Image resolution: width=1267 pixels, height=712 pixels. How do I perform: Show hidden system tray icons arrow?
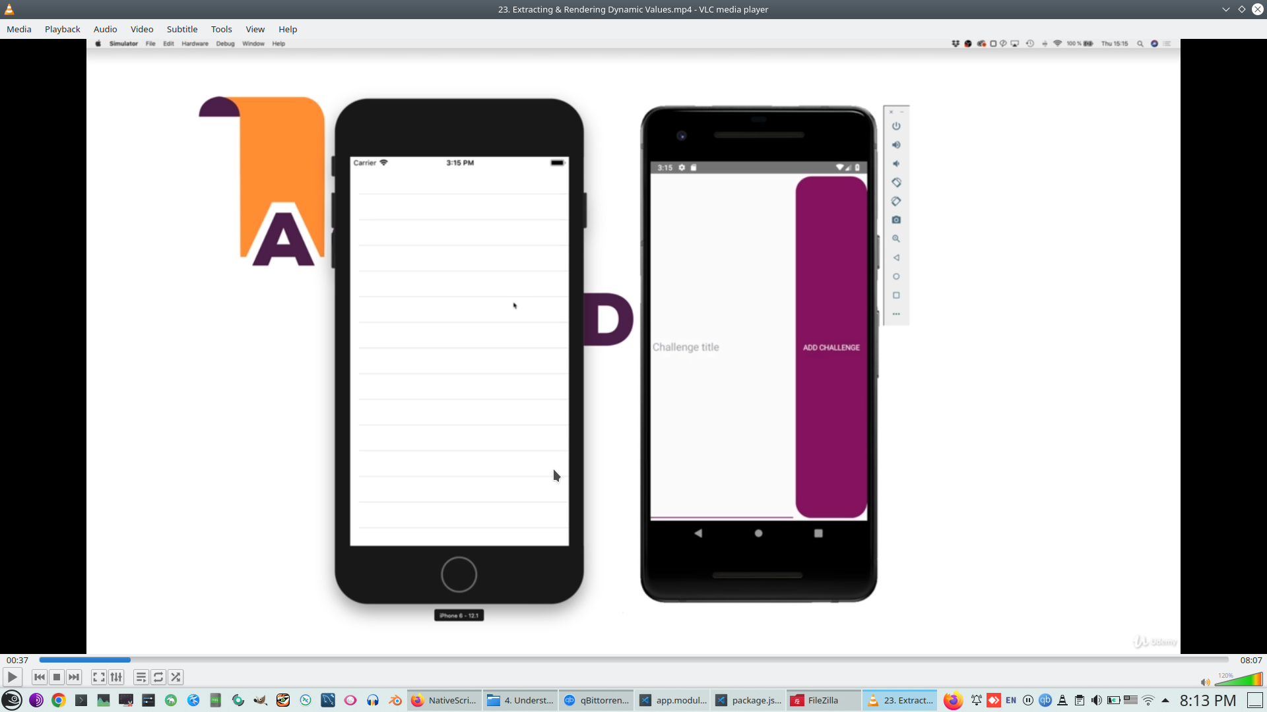click(x=1165, y=700)
